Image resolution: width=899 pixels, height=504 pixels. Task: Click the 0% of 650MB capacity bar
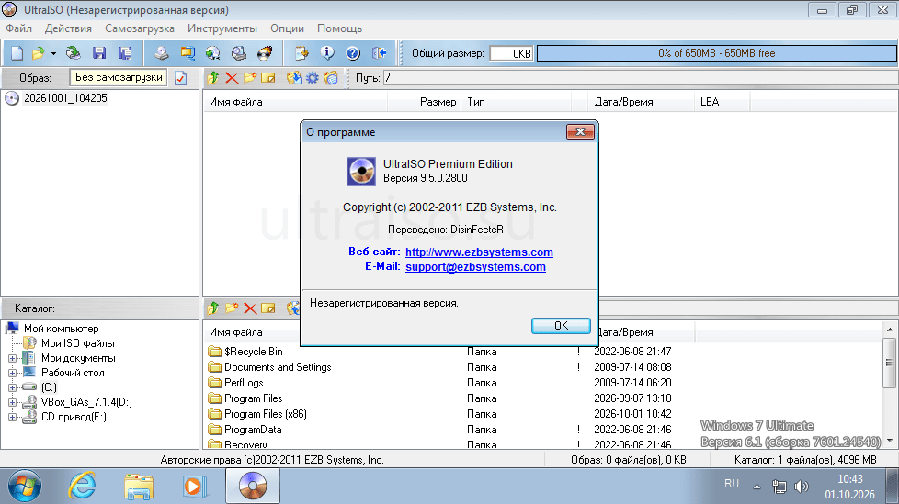717,53
